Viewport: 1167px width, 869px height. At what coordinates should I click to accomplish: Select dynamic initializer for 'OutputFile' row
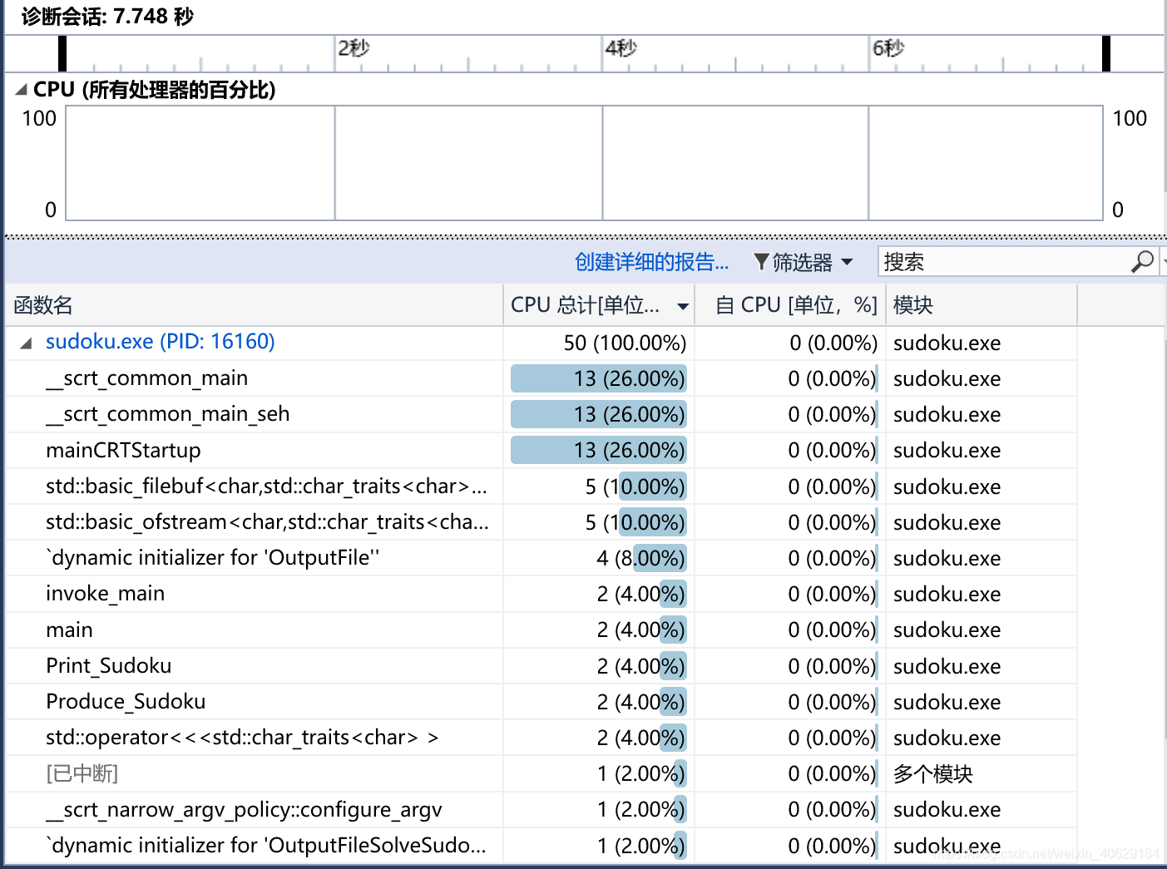tap(541, 558)
